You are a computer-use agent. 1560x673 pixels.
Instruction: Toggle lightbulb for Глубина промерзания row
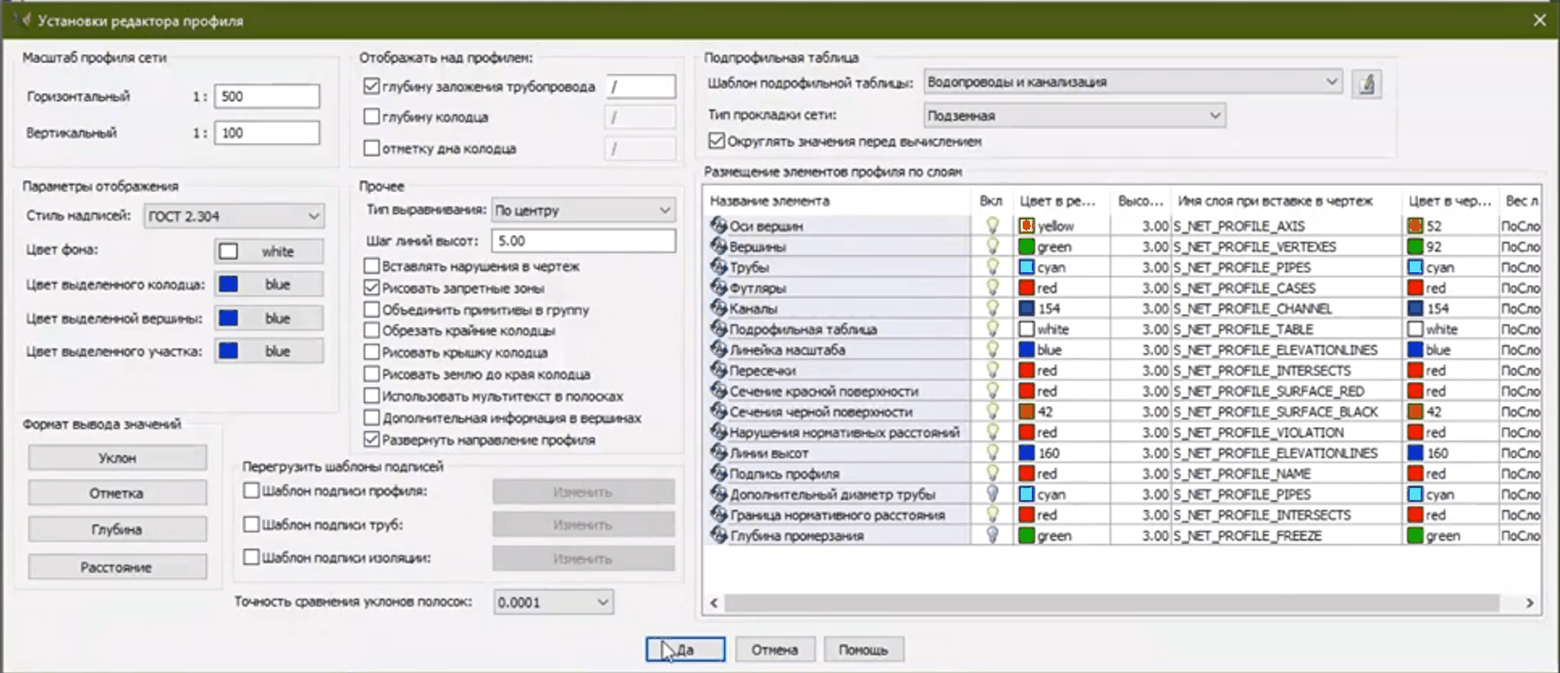[x=992, y=535]
